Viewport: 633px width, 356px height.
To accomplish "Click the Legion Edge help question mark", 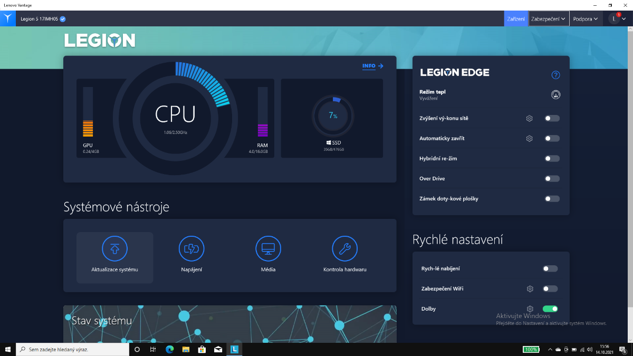I will coord(555,75).
